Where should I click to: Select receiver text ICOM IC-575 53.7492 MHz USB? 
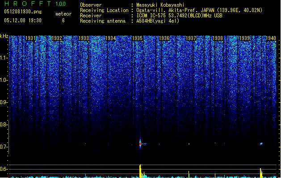[179, 16]
